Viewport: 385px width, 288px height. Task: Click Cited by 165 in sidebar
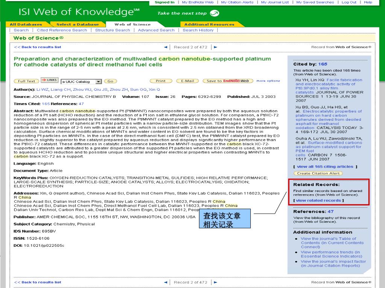pos(323,64)
